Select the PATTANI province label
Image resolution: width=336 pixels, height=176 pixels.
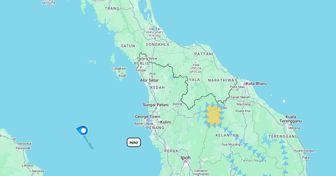[x=204, y=54]
